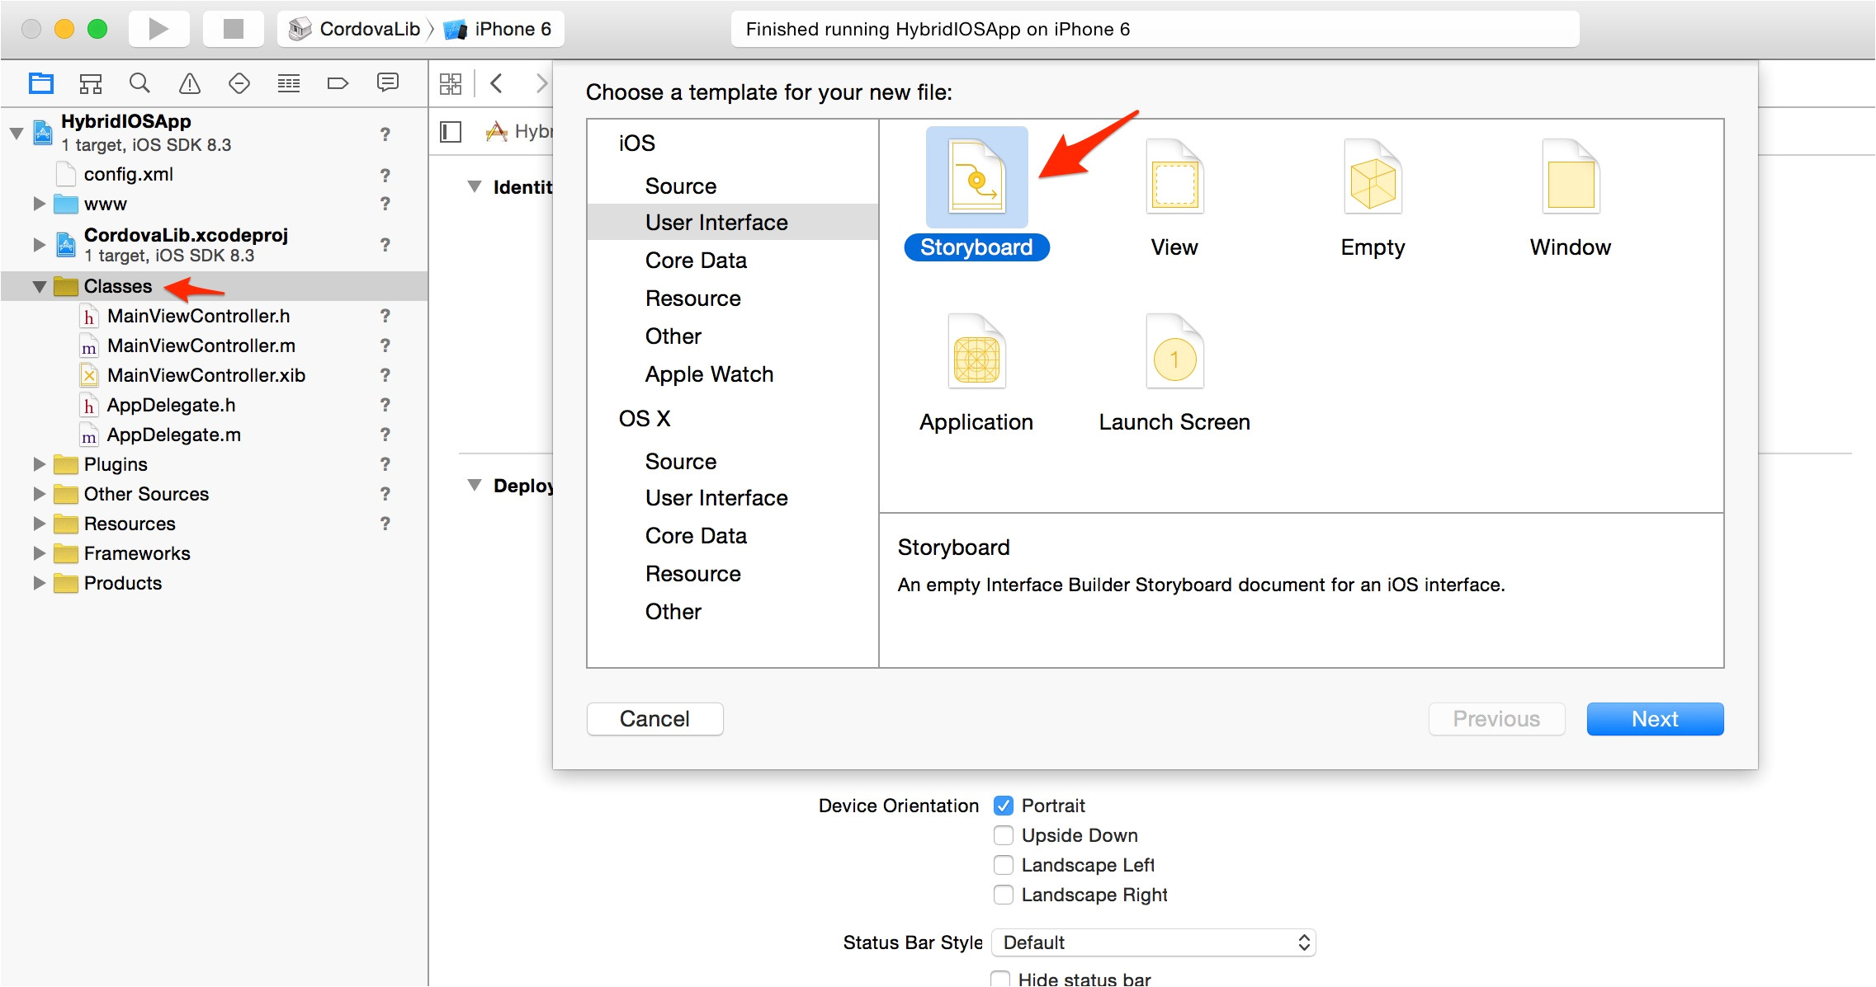Select the Storyboard template icon
Image resolution: width=1876 pixels, height=987 pixels.
click(976, 177)
